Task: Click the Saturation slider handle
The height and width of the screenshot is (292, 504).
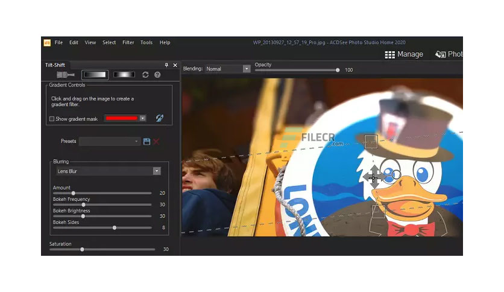Action: pos(82,249)
